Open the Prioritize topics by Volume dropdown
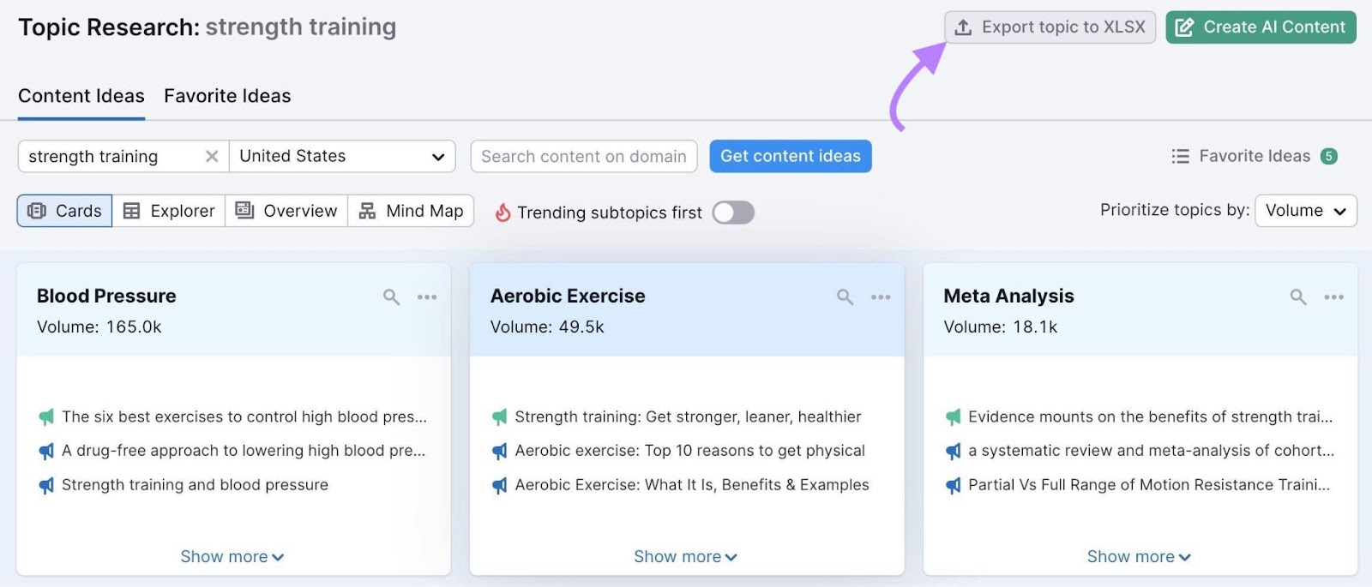1372x587 pixels. click(x=1304, y=210)
